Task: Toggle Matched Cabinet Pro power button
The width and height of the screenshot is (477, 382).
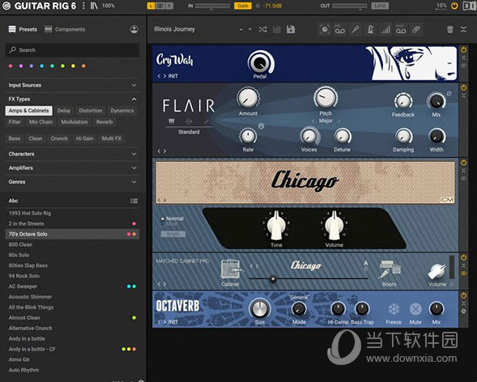Action: tap(463, 257)
